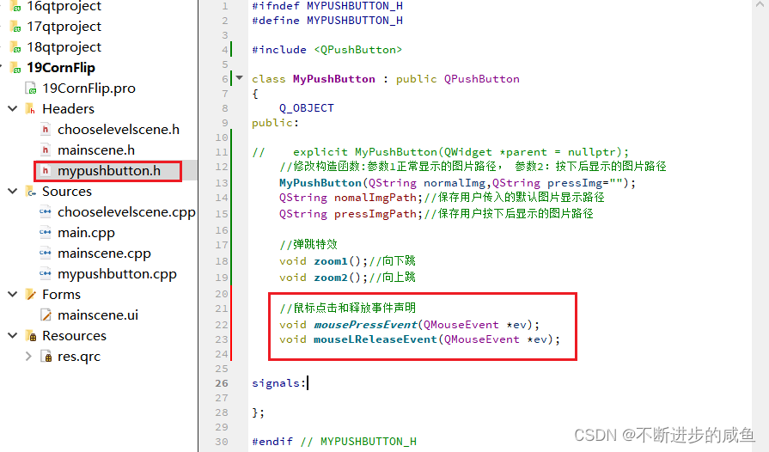Open mainscene.h
The image size is (769, 452).
pyautogui.click(x=96, y=150)
